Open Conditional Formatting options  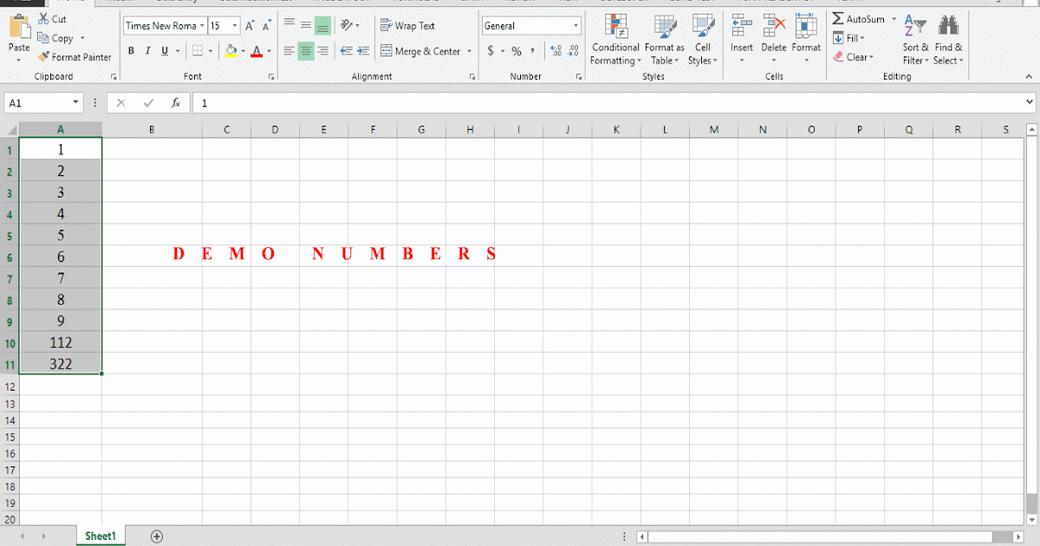615,39
